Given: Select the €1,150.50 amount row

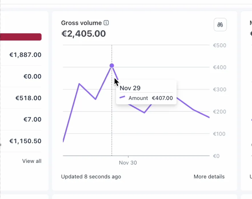Looking at the screenshot, I should click(x=25, y=141).
